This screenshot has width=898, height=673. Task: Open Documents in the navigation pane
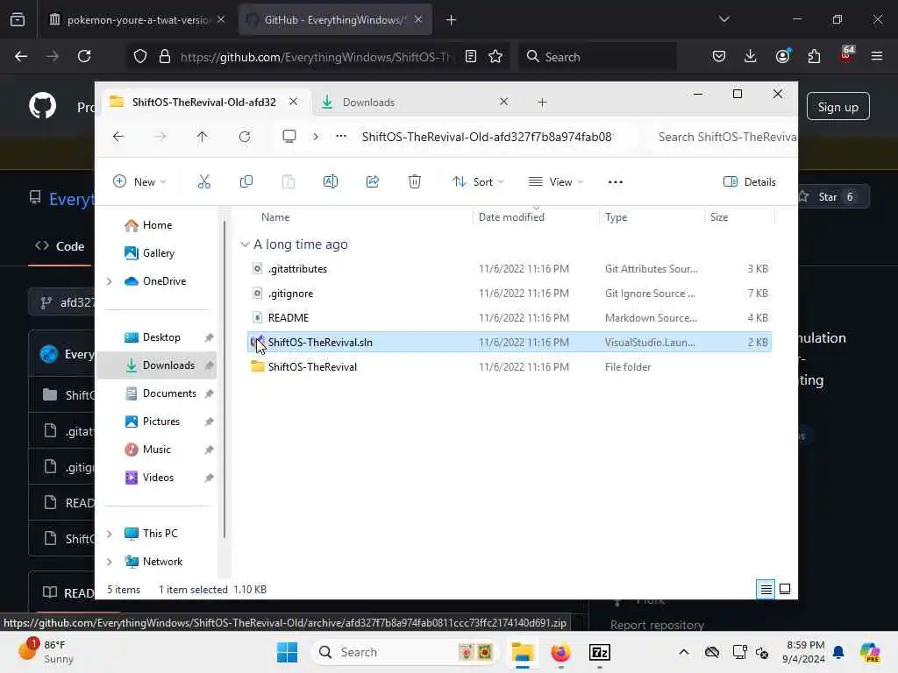(157, 393)
